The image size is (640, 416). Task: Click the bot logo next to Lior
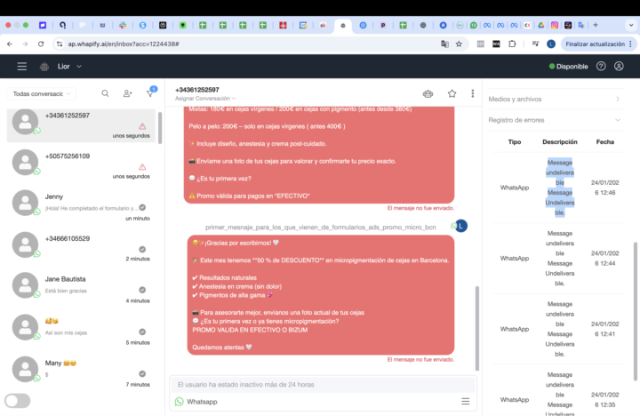tap(44, 67)
